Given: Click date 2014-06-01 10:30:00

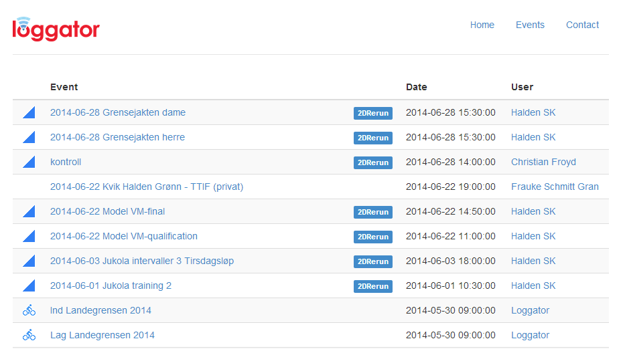Looking at the screenshot, I should [451, 285].
